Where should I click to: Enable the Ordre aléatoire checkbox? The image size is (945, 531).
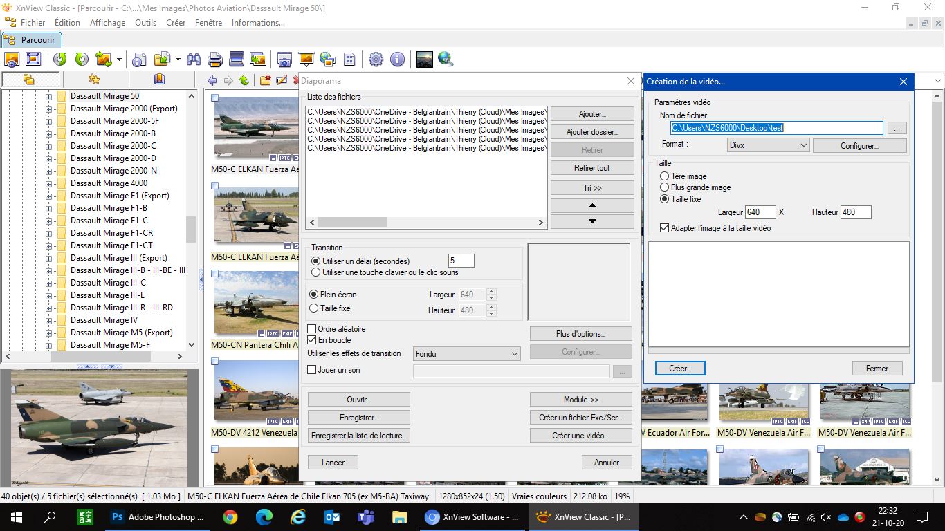point(312,329)
